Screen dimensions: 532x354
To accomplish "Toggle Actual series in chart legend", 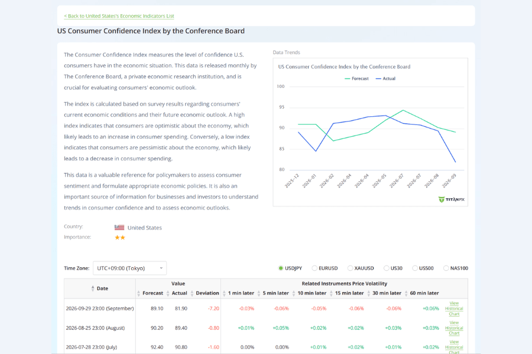I will click(385, 78).
